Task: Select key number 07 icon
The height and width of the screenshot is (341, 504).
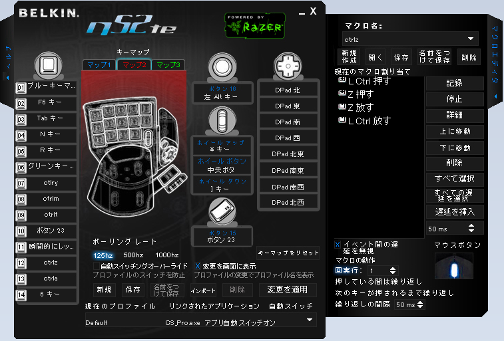Action: (21, 183)
